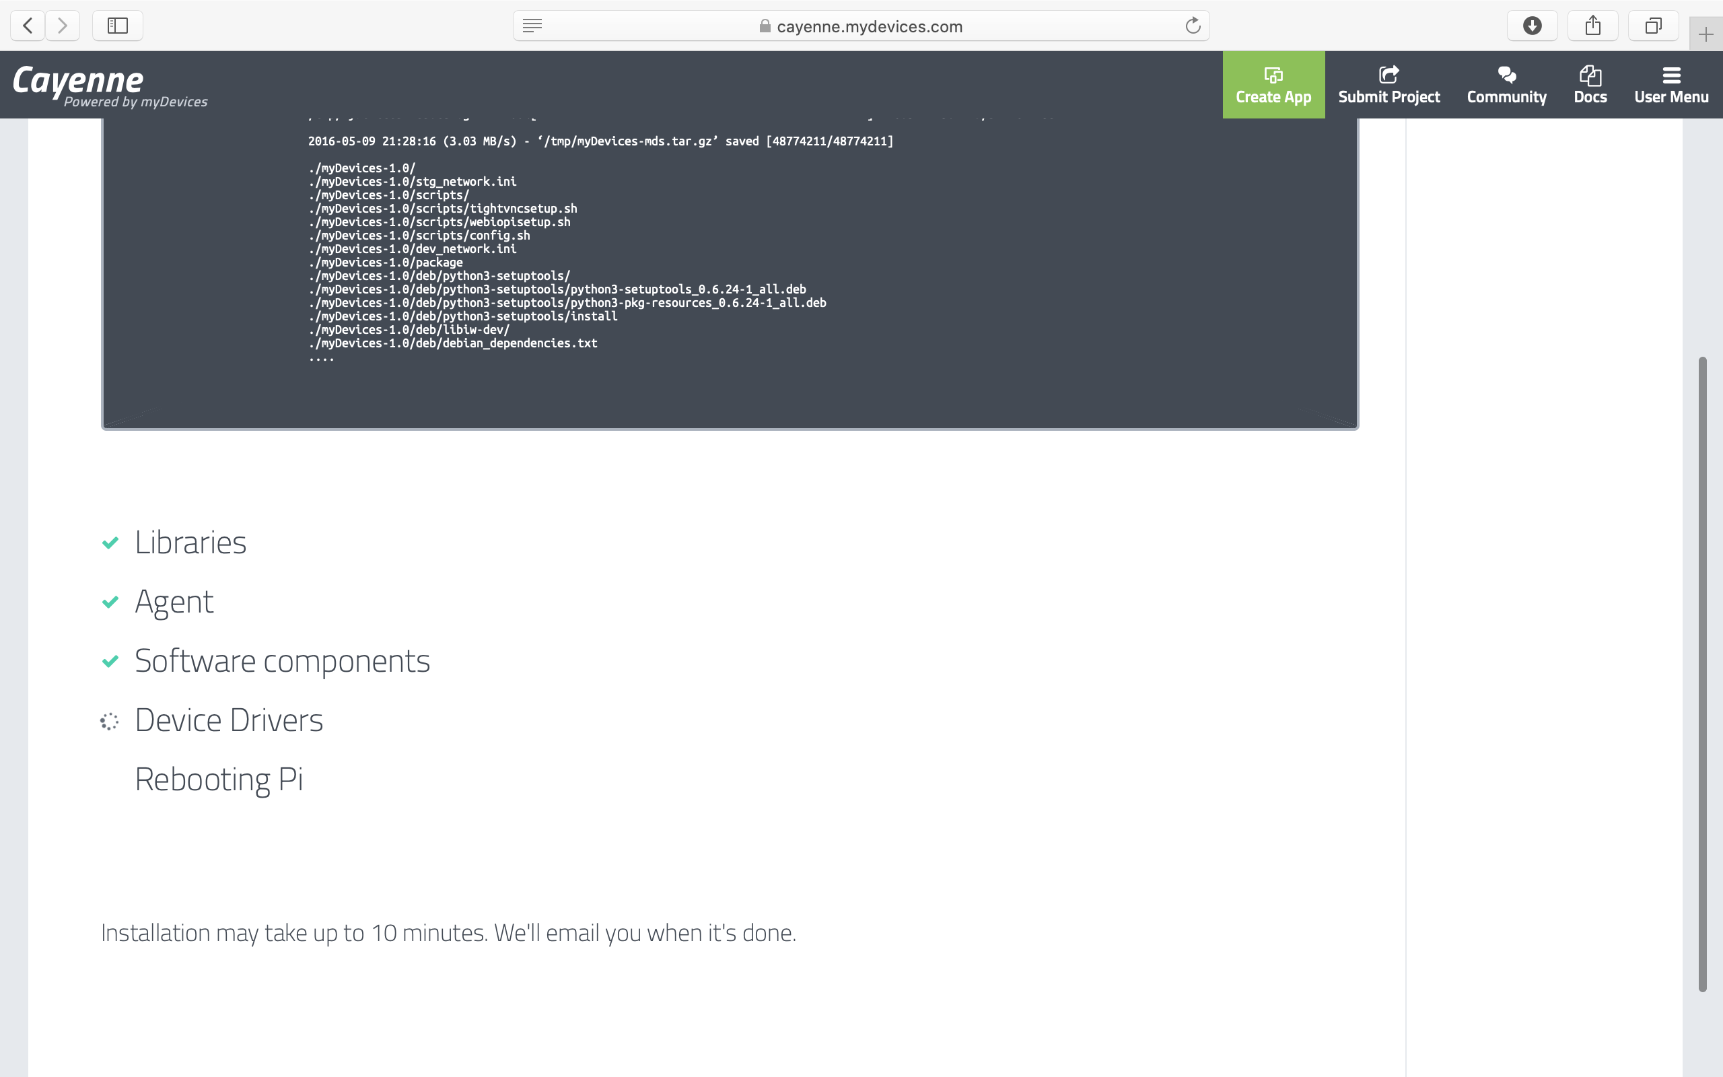Viewport: 1723px width, 1077px height.
Task: Click the Agent completed checkmark
Action: (110, 602)
